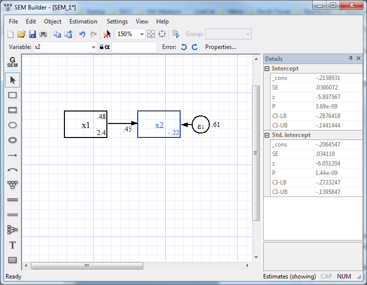The width and height of the screenshot is (367, 285).
Task: Open the Variable x2 dropdown
Action: click(x=93, y=47)
